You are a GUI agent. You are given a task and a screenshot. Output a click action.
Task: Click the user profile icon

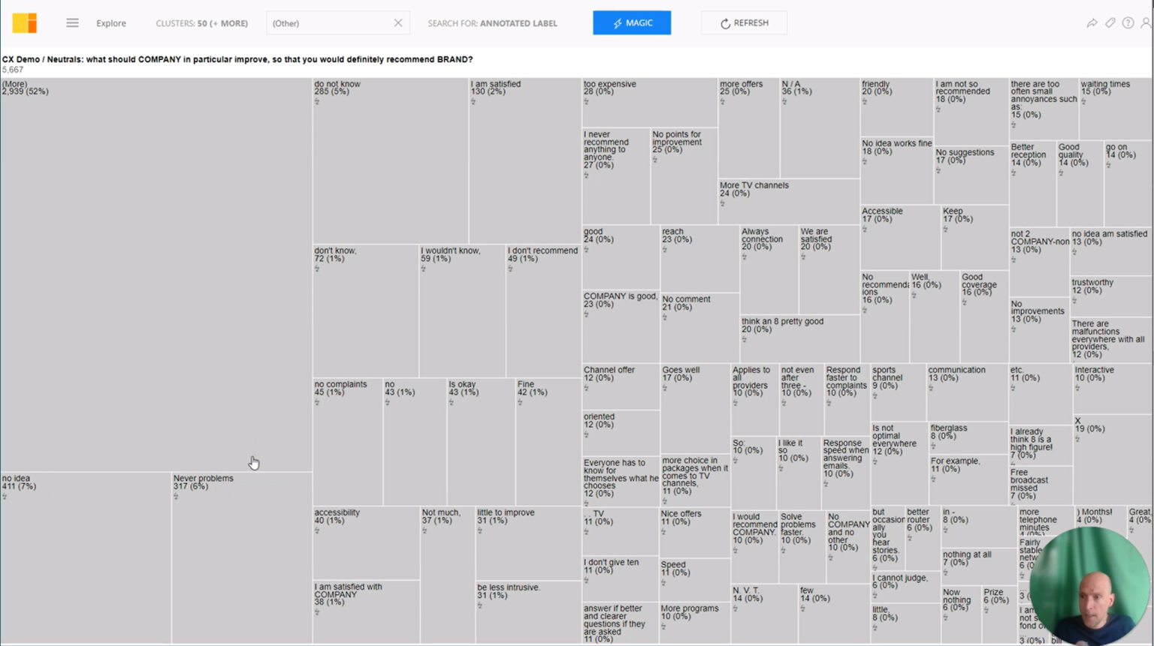point(1145,23)
